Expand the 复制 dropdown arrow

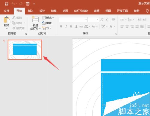(x=25, y=23)
